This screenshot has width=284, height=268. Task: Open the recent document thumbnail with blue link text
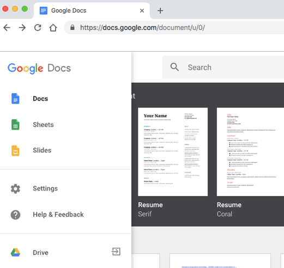click(220, 261)
